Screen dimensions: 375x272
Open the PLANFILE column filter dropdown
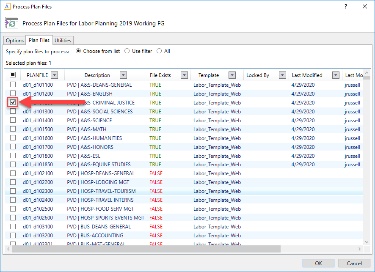point(54,75)
